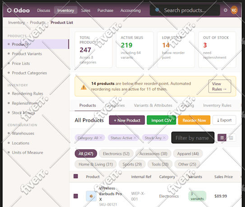Open the Accounting menu
The width and height of the screenshot is (245, 207).
(x=130, y=10)
